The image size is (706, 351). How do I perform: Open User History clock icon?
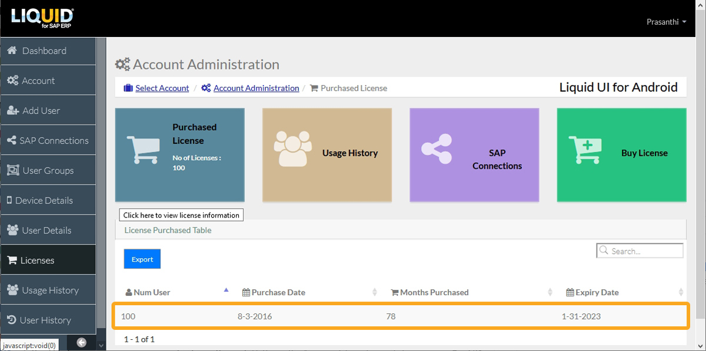pyautogui.click(x=12, y=320)
